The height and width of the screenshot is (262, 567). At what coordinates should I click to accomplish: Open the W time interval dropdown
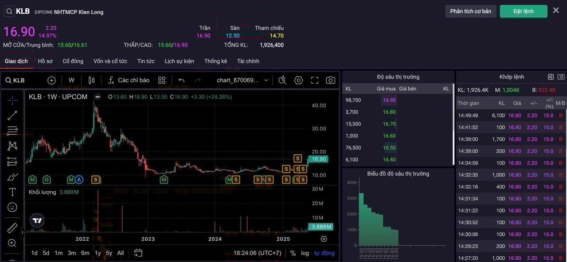coord(71,80)
